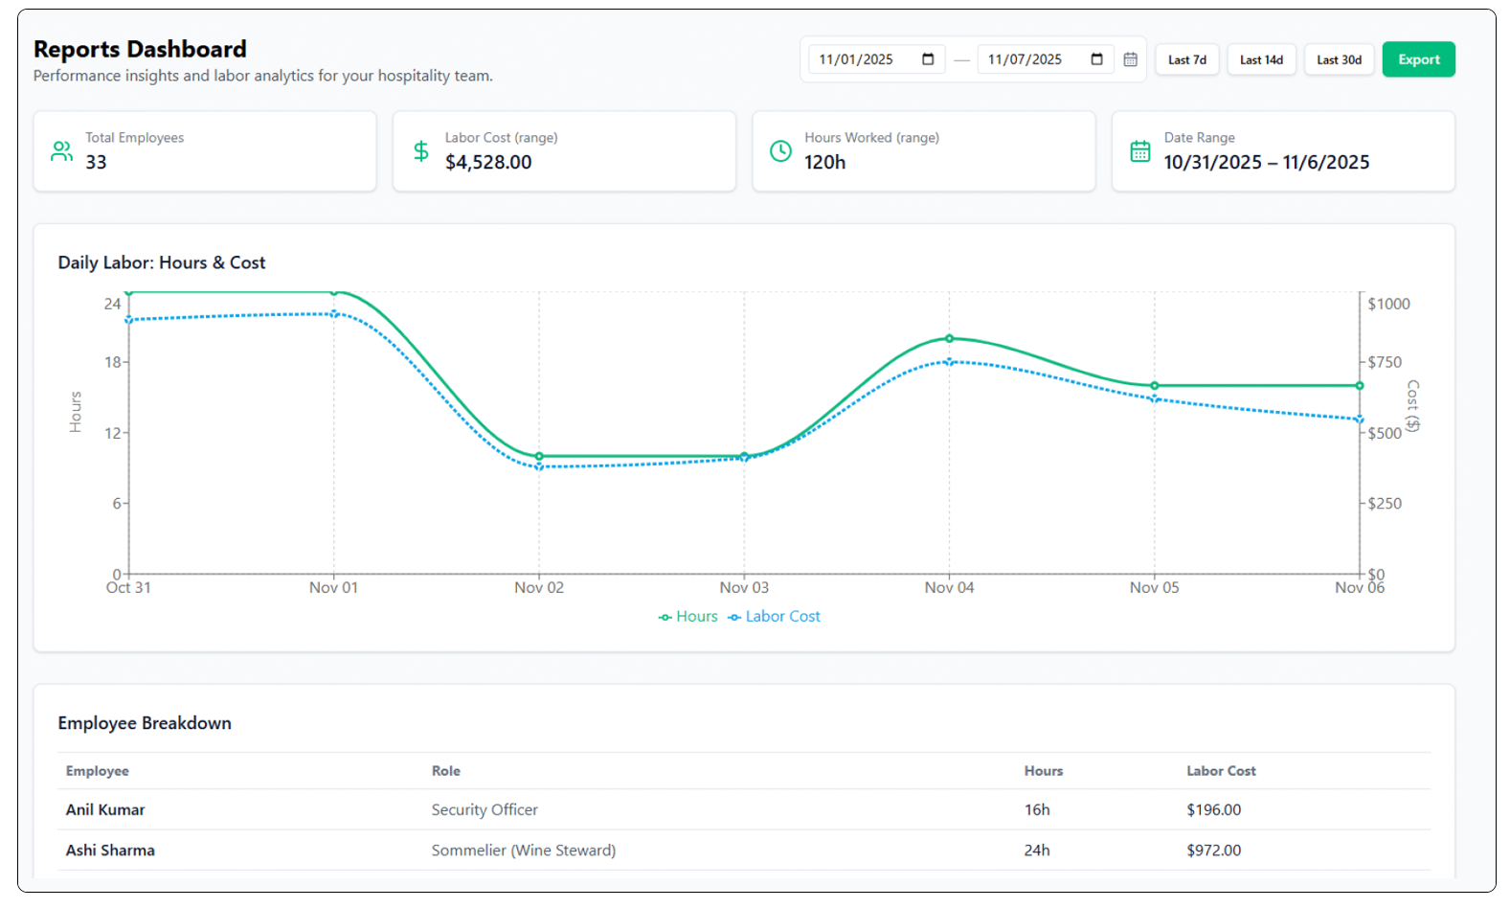Screen dimensions: 1510x908
Task: Select the Last 7d range preset
Action: point(1186,59)
